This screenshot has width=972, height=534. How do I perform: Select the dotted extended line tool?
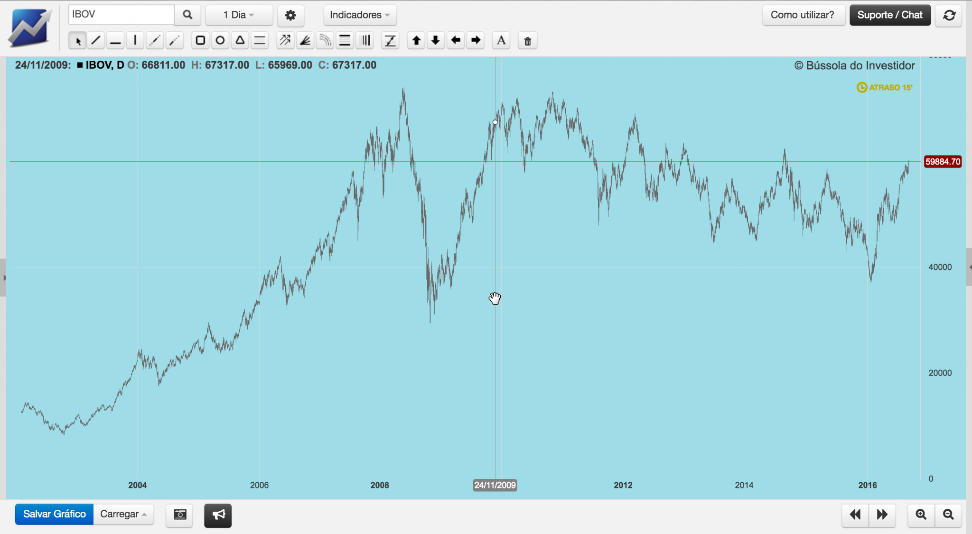155,41
